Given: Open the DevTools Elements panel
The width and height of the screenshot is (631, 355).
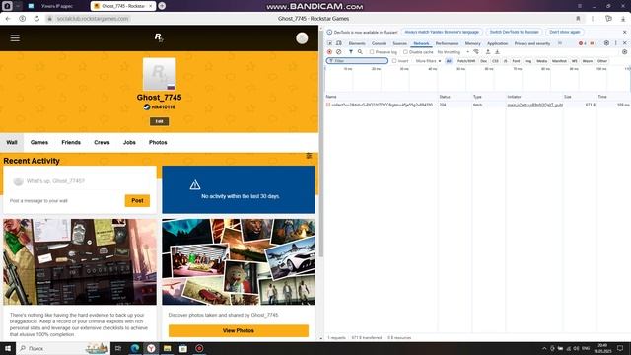Looking at the screenshot, I should click(x=357, y=43).
